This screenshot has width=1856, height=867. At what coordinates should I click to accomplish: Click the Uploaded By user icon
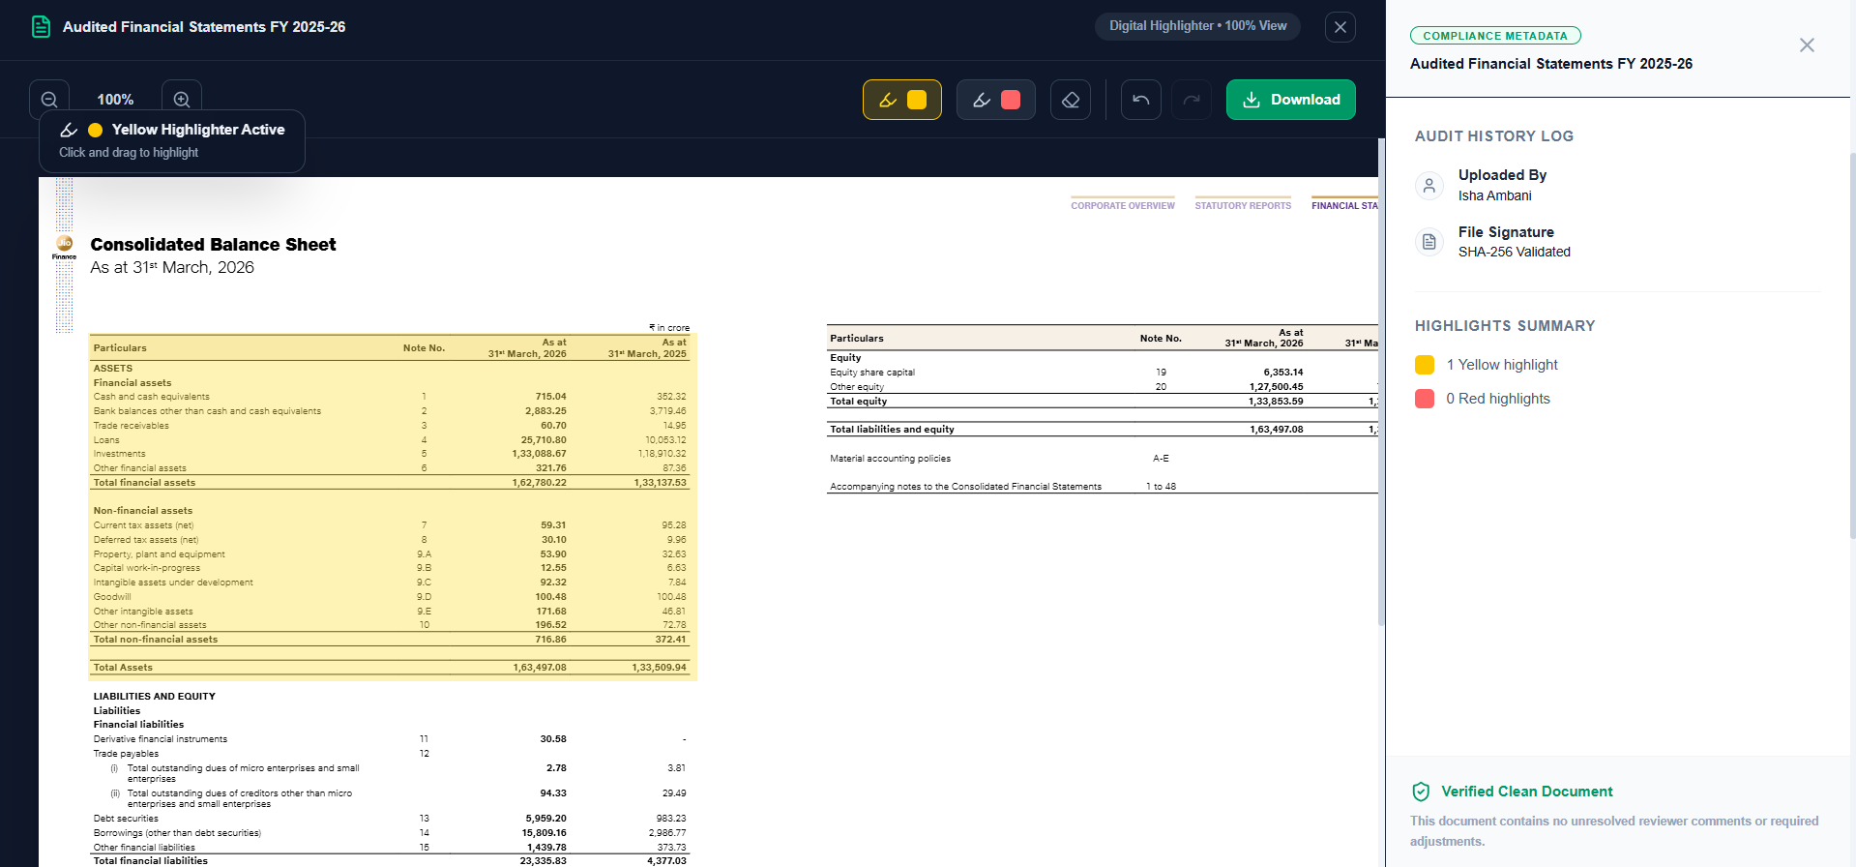click(x=1429, y=185)
